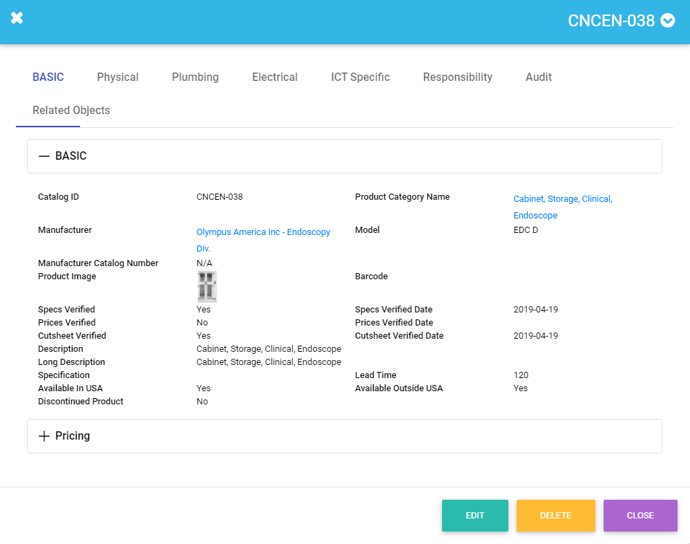690x544 pixels.
Task: Open the Physical tab
Action: pos(117,77)
